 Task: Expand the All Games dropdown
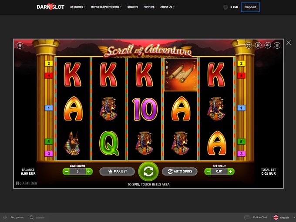(x=77, y=7)
